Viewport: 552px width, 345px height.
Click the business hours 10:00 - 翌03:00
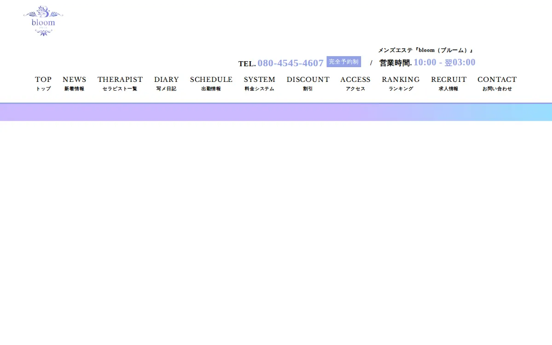point(444,62)
